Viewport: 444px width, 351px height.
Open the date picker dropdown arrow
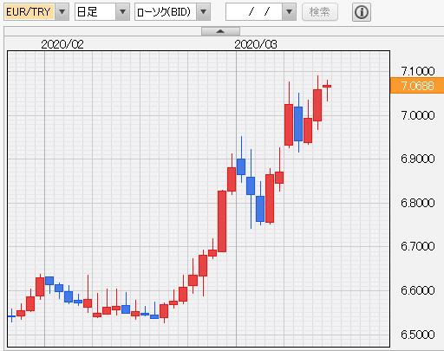(x=289, y=12)
